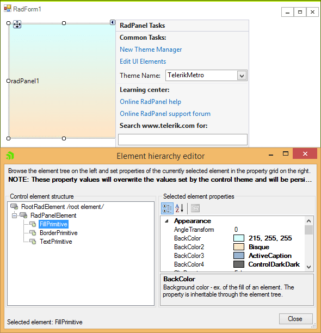Maximize the Element hierarchy editor window
Screen dimensions: 321x333
286,154
